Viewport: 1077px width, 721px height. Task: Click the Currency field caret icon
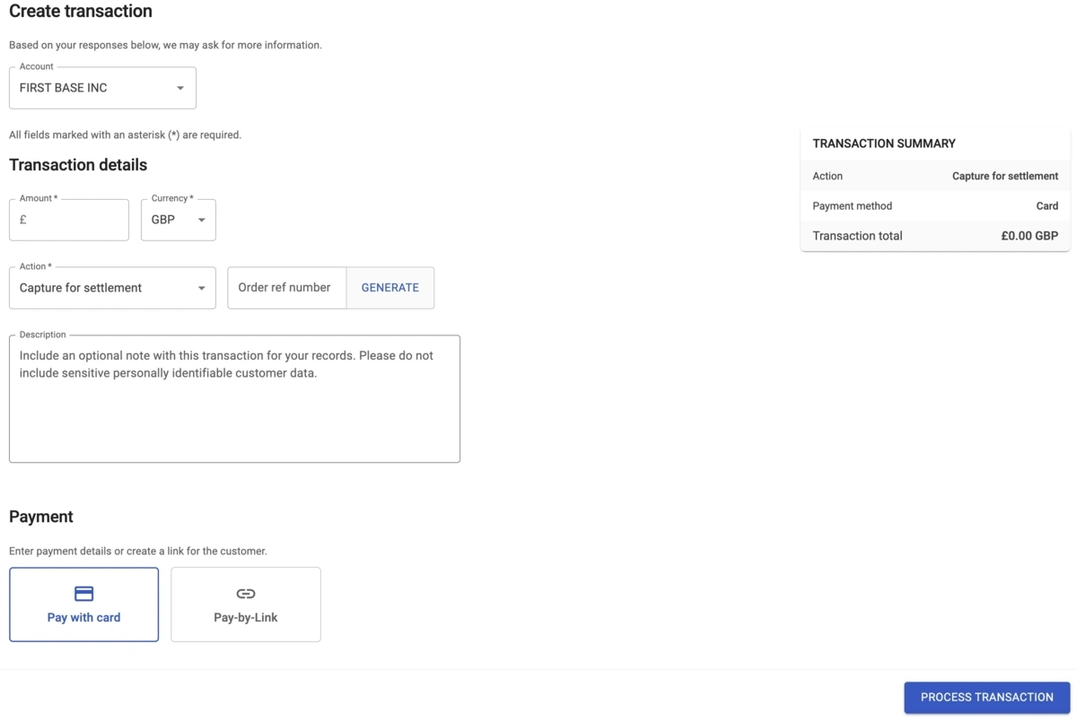tap(201, 220)
